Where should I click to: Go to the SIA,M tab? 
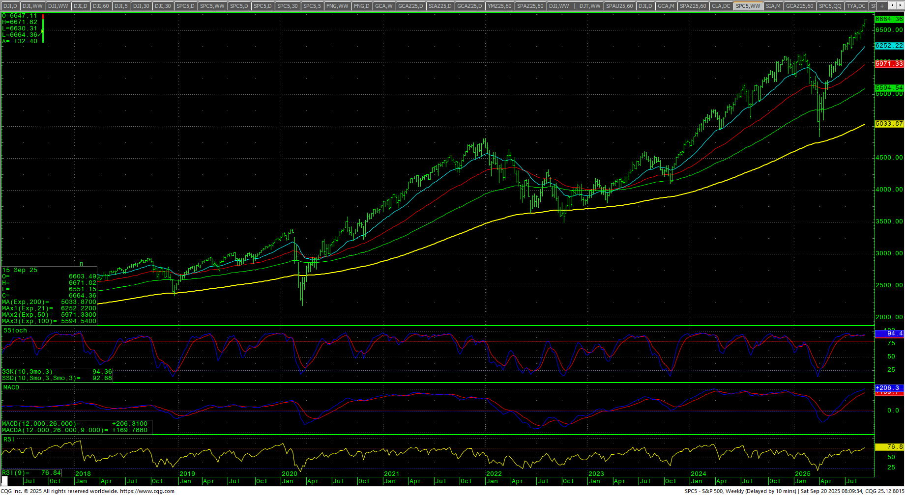(x=773, y=6)
